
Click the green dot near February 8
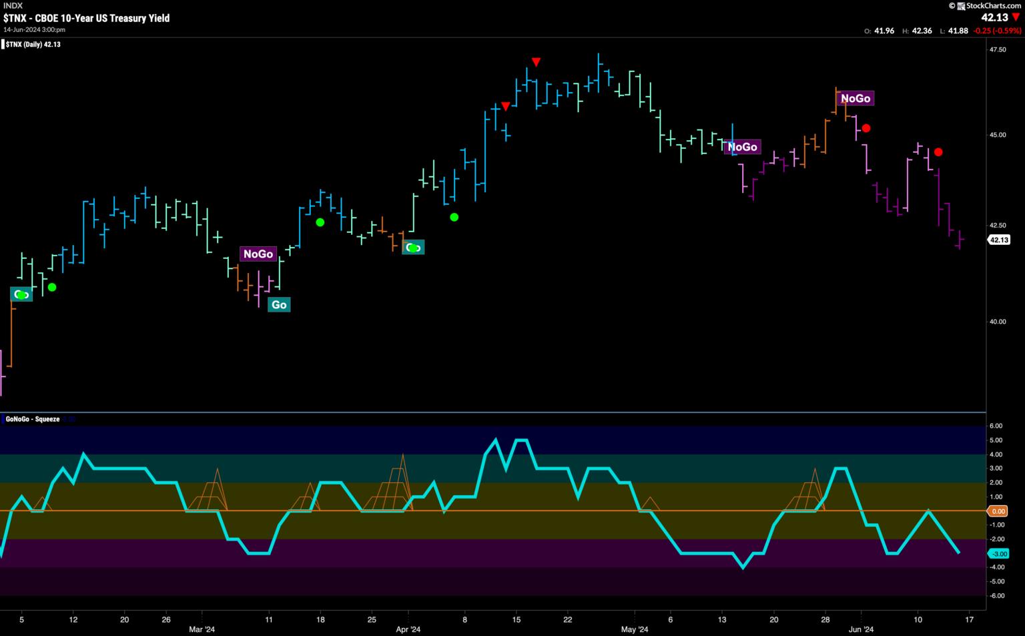point(52,288)
